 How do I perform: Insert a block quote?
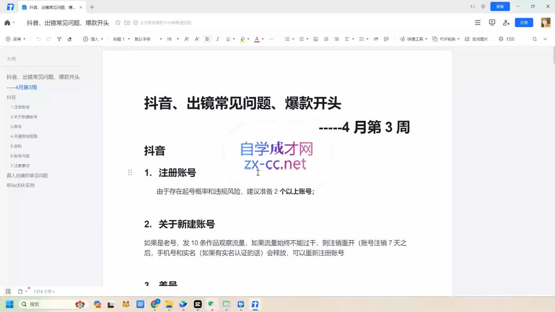pos(376,39)
